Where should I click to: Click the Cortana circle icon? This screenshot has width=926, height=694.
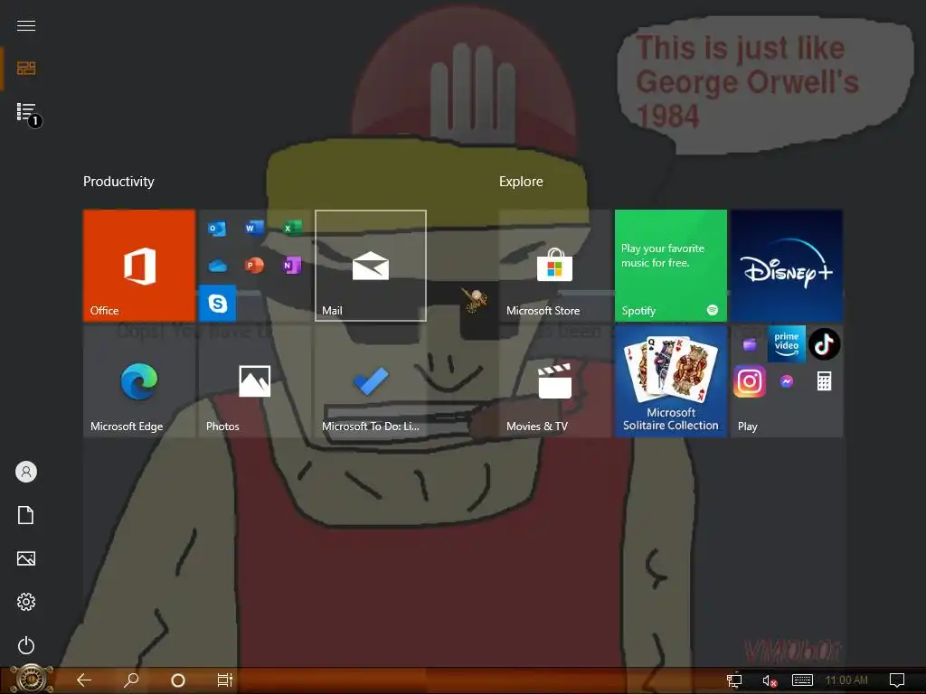point(178,680)
